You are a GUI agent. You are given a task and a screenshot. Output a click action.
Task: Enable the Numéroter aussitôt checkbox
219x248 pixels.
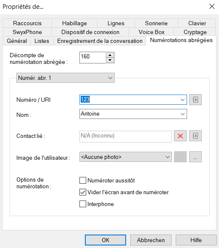click(83, 180)
